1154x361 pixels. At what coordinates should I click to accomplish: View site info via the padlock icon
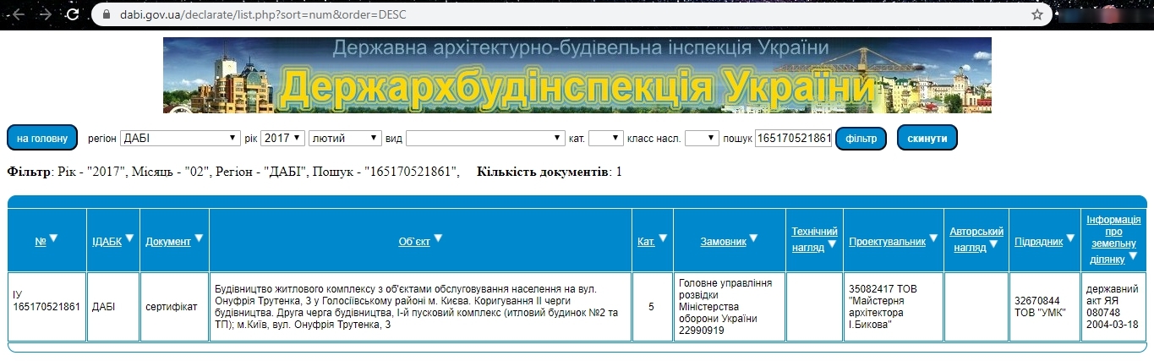(106, 14)
